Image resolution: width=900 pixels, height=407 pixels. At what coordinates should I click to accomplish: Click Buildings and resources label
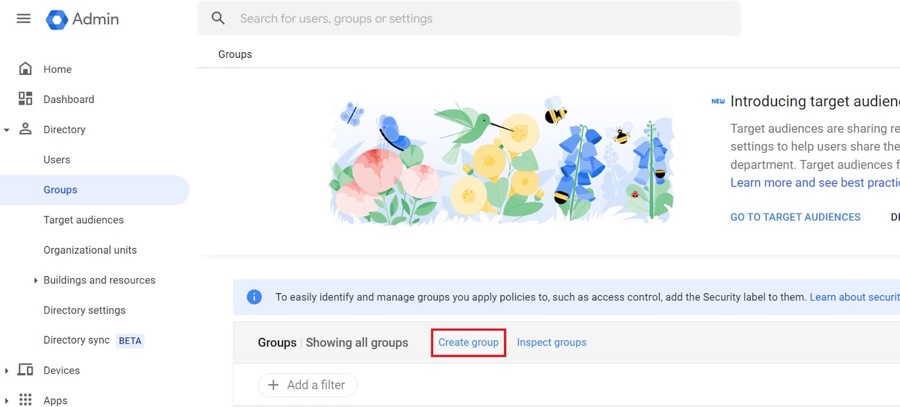[x=100, y=280]
